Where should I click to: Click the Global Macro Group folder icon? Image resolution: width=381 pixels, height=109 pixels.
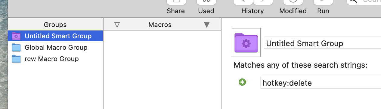coord(16,48)
